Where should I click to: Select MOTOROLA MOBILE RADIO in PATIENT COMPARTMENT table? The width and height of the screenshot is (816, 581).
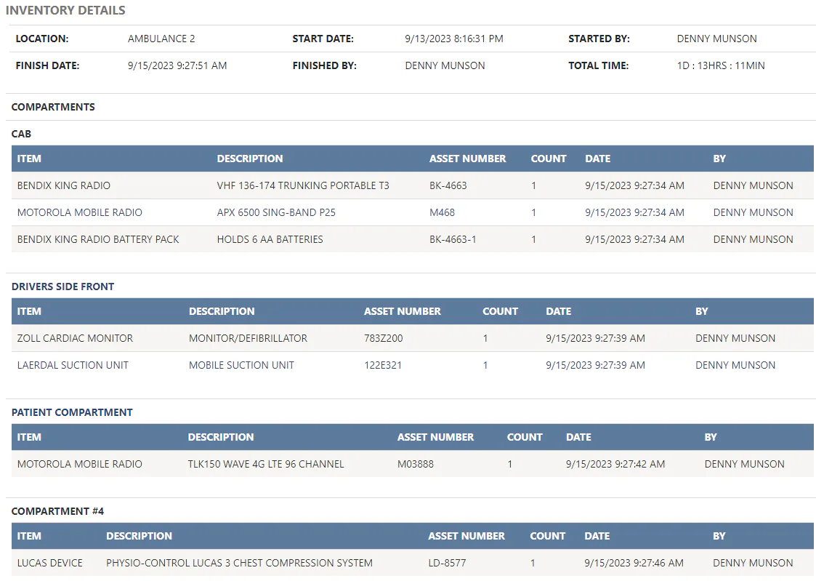pyautogui.click(x=80, y=465)
